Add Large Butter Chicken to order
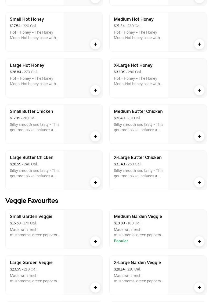Image resolution: width=216 pixels, height=302 pixels. pos(95,182)
